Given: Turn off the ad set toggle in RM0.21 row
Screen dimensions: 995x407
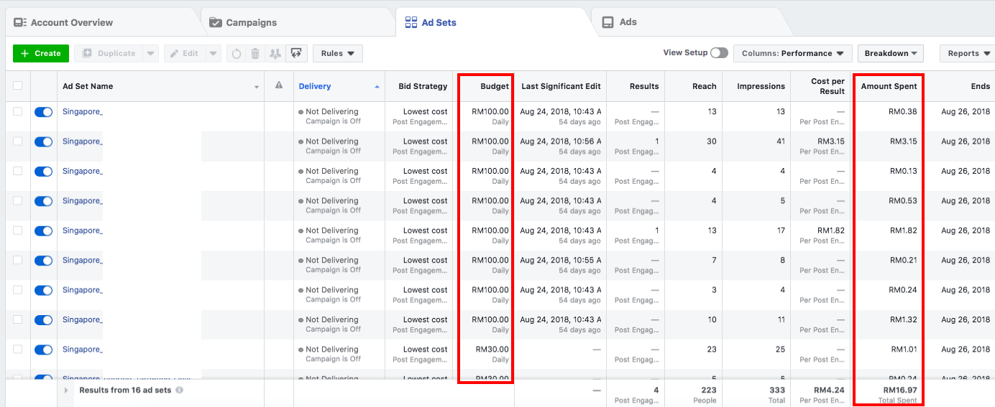Looking at the screenshot, I should point(44,261).
